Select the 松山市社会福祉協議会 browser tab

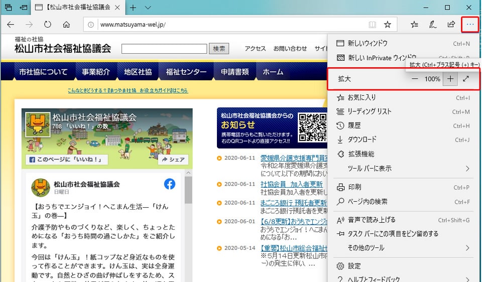(x=77, y=8)
